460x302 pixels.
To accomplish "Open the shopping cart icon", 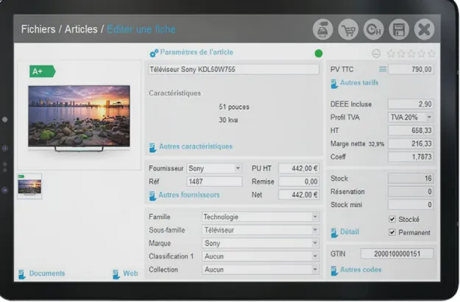I will click(348, 29).
